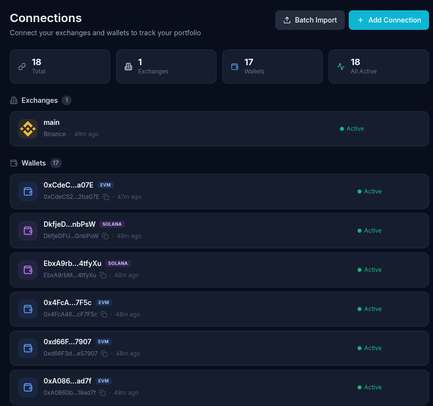Viewport: 433px width, 406px height.
Task: Select wallet name EbxA9rb...4tfyXu
Action: tap(72, 263)
